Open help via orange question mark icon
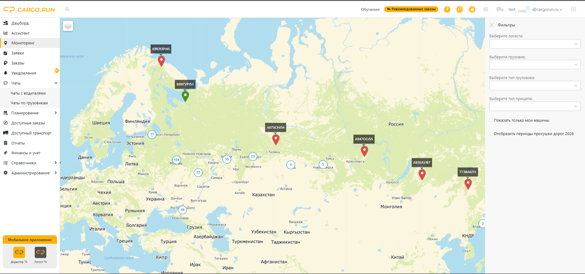 (447, 9)
